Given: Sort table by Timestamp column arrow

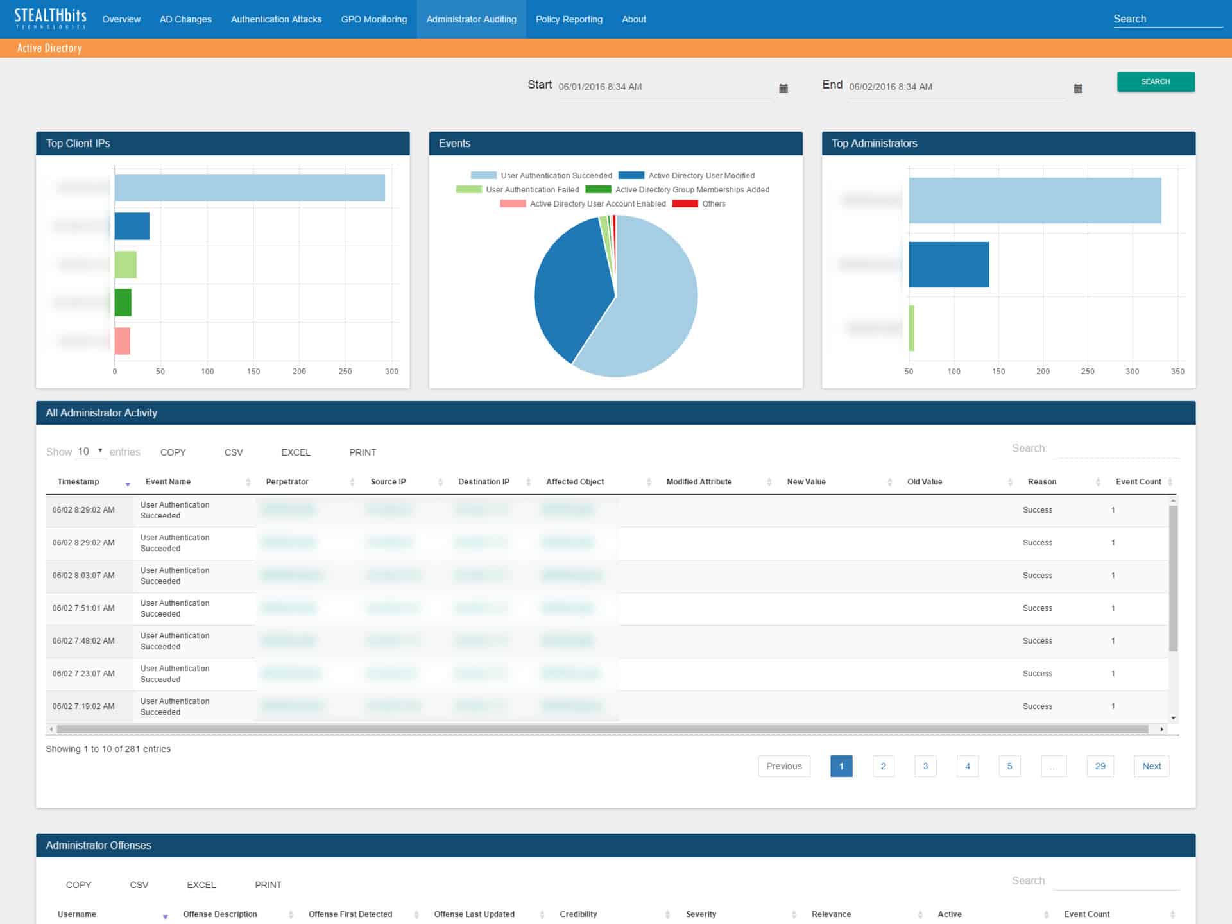Looking at the screenshot, I should point(128,484).
